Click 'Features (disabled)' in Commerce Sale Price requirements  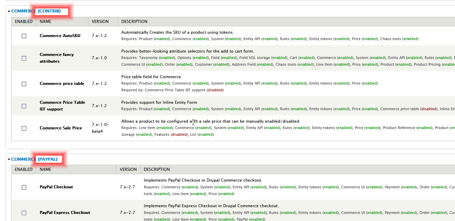tap(171, 135)
